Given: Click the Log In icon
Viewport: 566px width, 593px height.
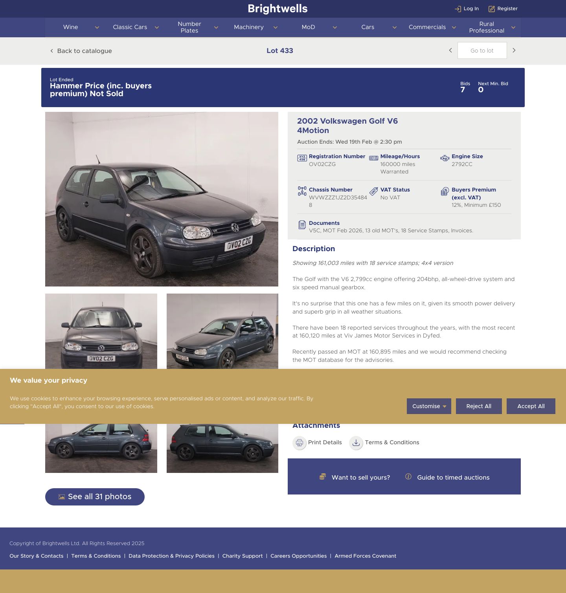Looking at the screenshot, I should (x=458, y=9).
